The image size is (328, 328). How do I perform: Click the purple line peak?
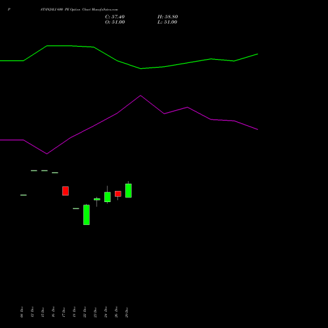[x=140, y=96]
